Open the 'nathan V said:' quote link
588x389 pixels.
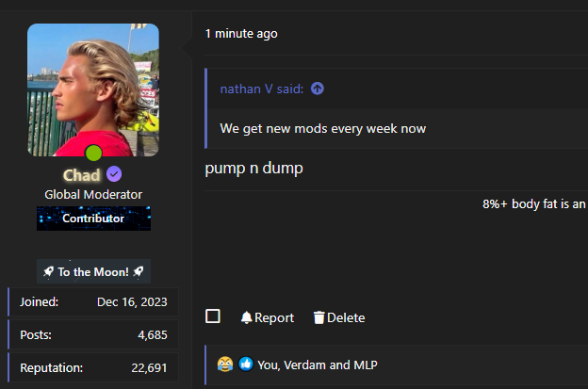click(263, 89)
